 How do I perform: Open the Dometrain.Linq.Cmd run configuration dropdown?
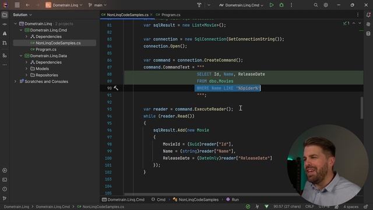[x=241, y=5]
